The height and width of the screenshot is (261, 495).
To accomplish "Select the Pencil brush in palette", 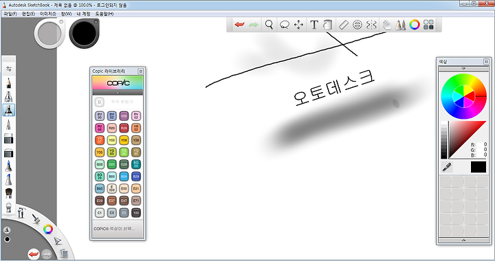I will click(8, 83).
